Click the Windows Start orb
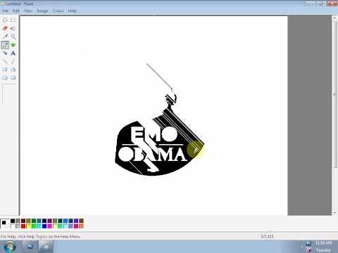Screen dimensions: 338x253 (x=10, y=247)
